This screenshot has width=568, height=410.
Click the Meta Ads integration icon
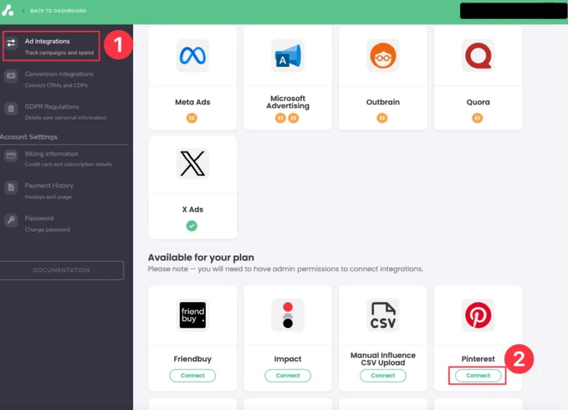pyautogui.click(x=192, y=55)
